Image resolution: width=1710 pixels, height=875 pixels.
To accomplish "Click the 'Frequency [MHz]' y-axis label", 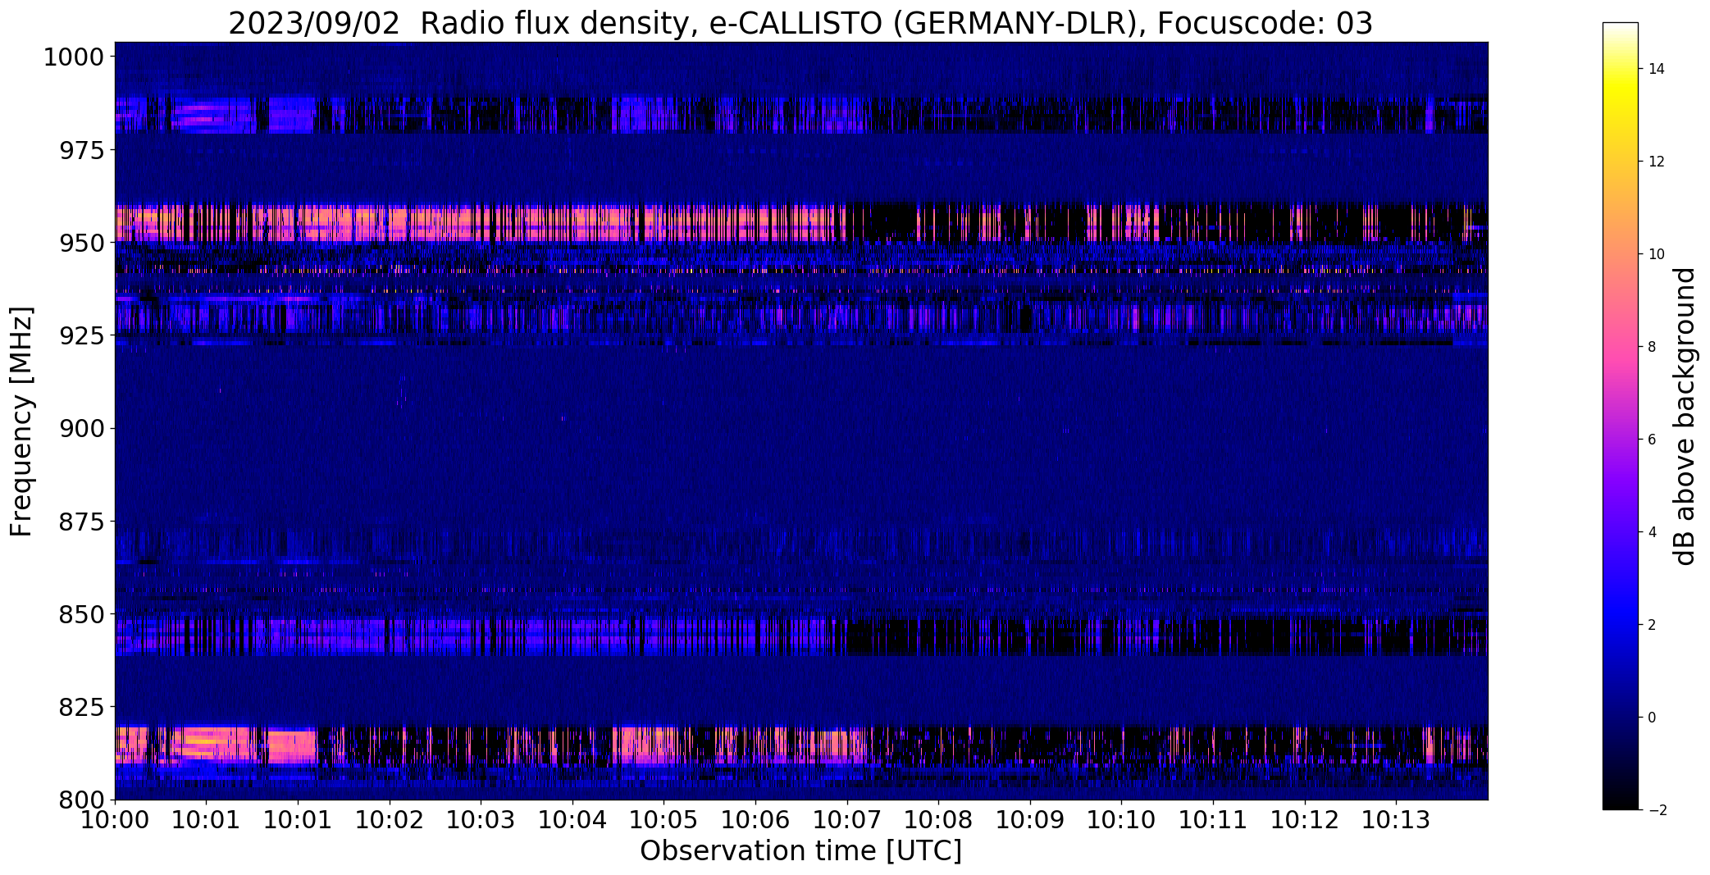I will click(21, 422).
